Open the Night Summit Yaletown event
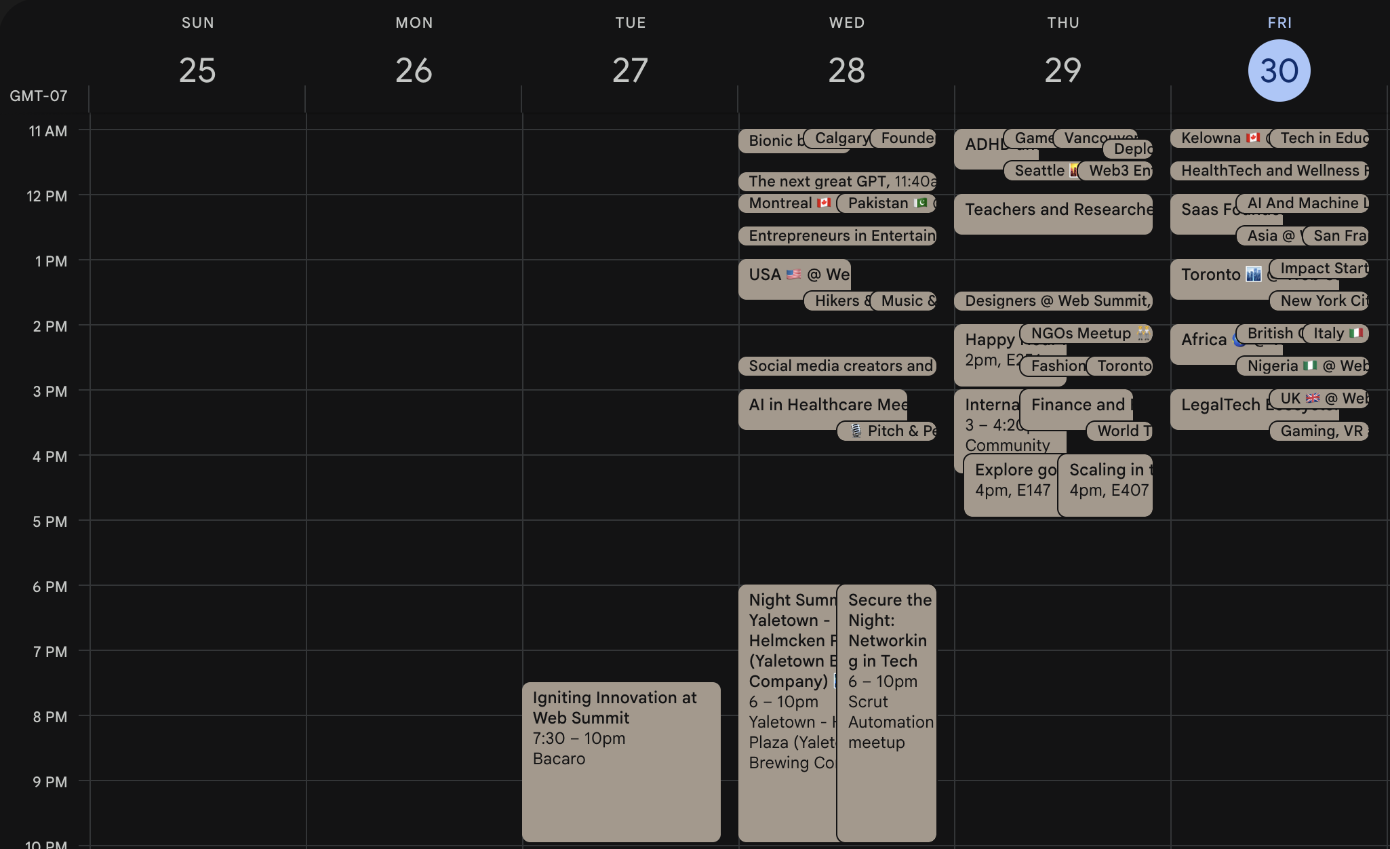Image resolution: width=1390 pixels, height=849 pixels. [x=787, y=713]
